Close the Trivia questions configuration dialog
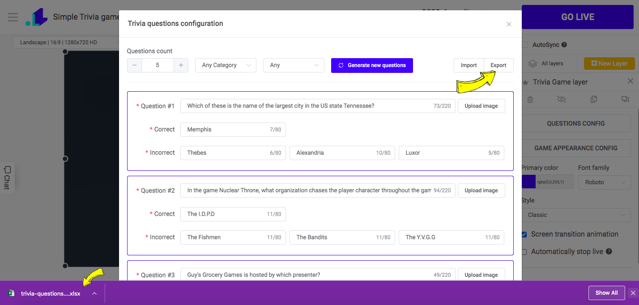The image size is (639, 305). coord(509,24)
